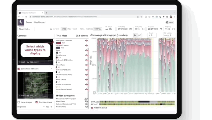Open the browser extensions puzzle icon
Screen dimensions: 212x120
[x=164, y=17]
